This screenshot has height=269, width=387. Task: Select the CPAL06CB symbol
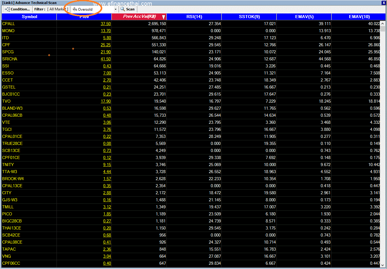(12, 115)
